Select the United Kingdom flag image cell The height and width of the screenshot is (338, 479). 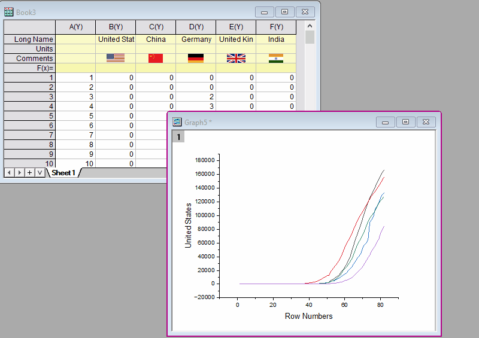236,58
